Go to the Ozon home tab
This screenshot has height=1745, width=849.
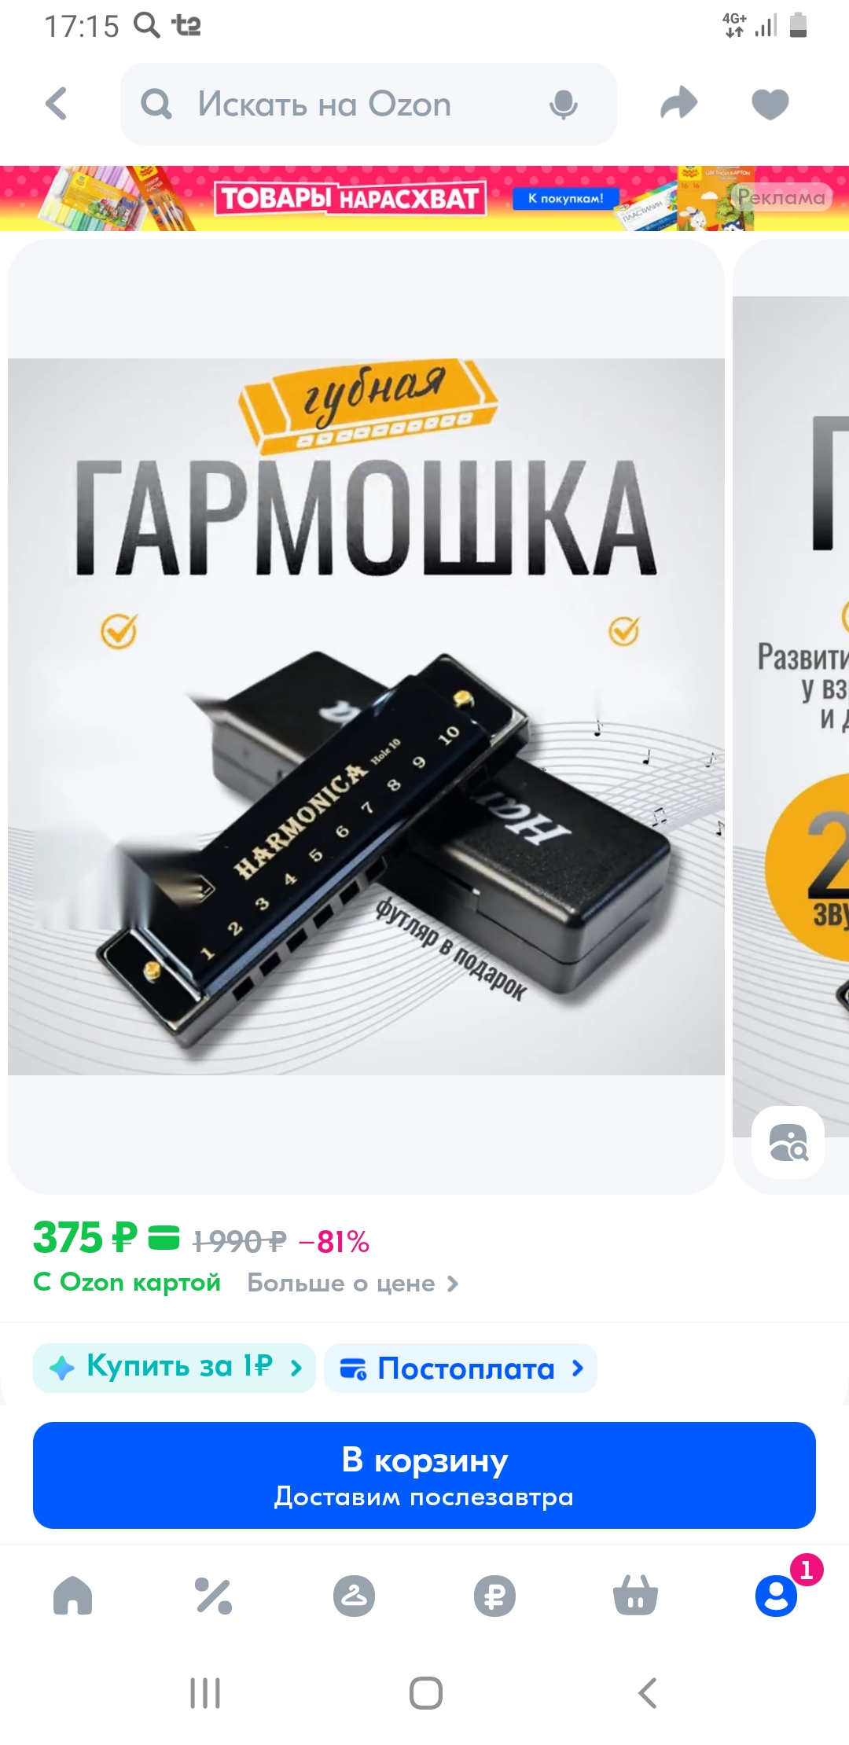[72, 1596]
